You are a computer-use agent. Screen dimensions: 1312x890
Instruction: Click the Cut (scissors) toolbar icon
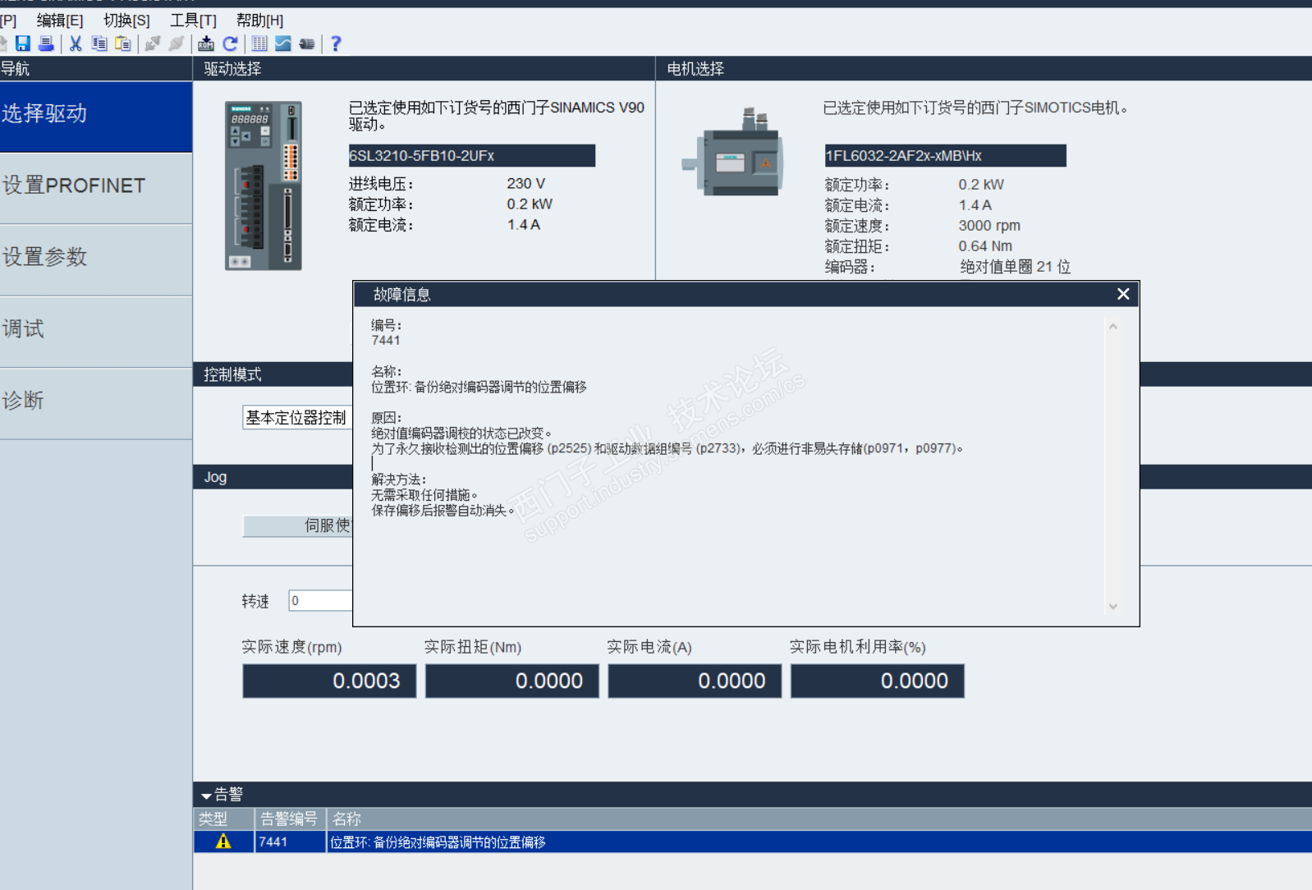(x=76, y=44)
